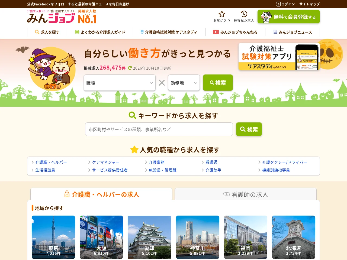Image resolution: width=347 pixels, height=260 pixels.
Task: Click the refresh icon next to update date
Action: (130, 68)
